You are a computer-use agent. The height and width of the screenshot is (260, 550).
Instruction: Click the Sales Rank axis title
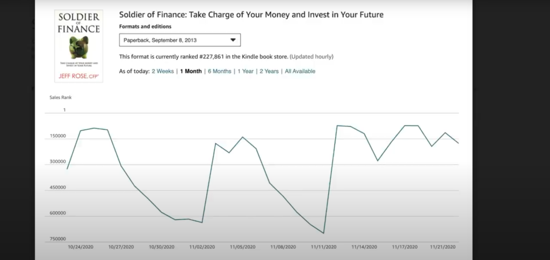click(60, 98)
